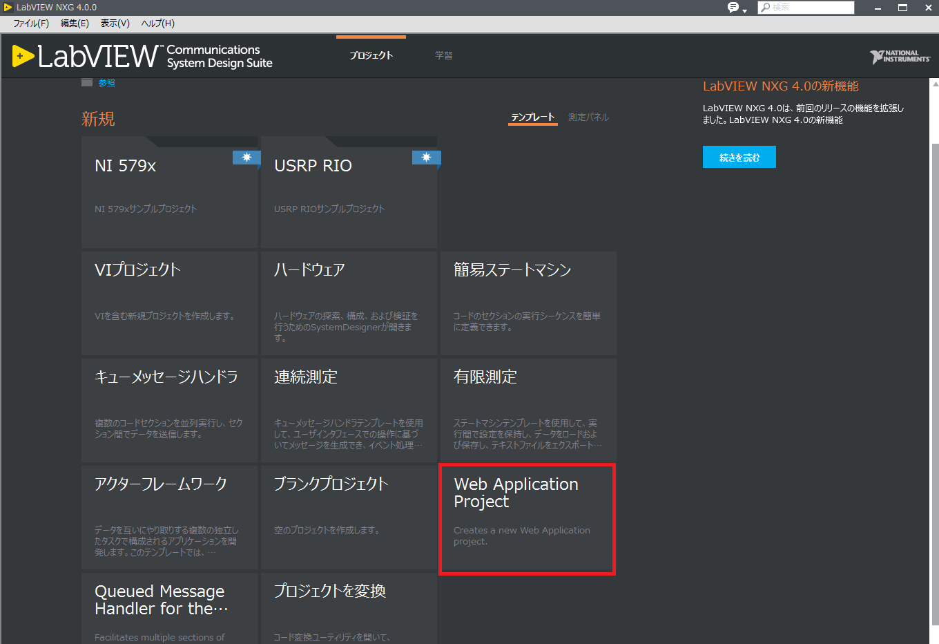Click the scrollbar up arrow

(935, 84)
